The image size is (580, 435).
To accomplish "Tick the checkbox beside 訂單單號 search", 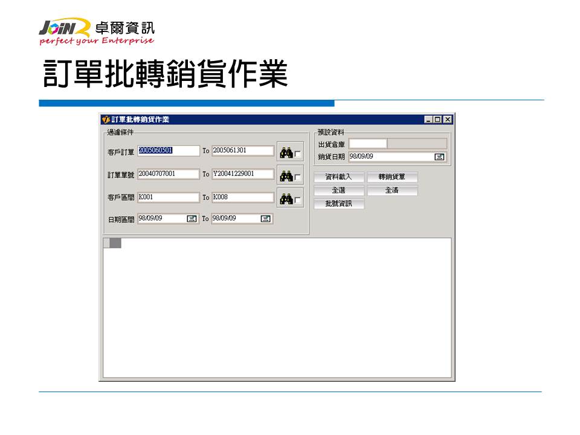I will (x=298, y=178).
